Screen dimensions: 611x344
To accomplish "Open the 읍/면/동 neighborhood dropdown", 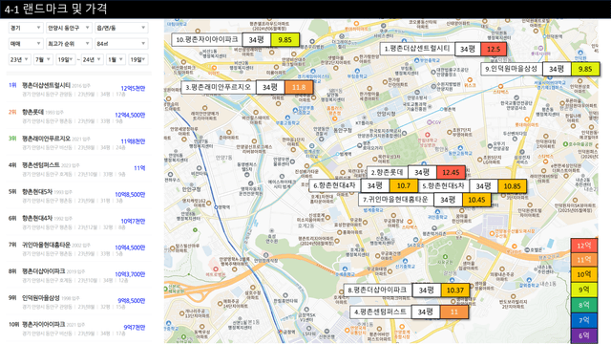I will pyautogui.click(x=121, y=28).
